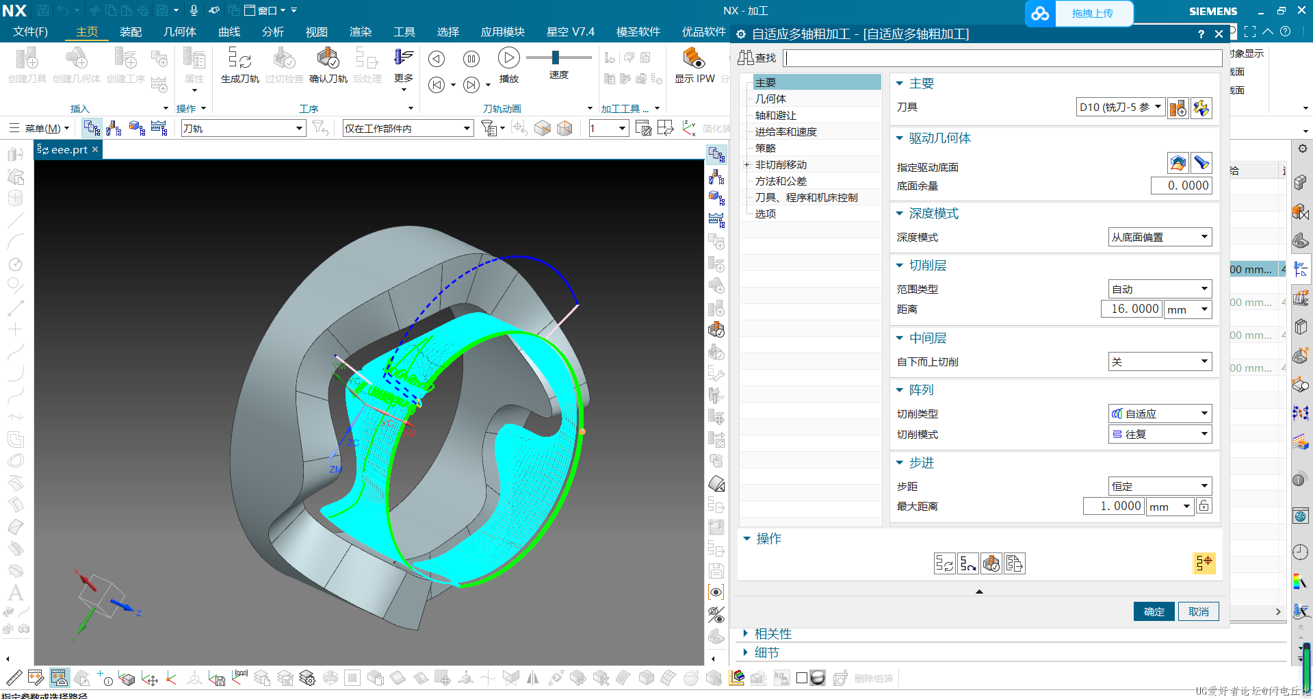Open the tool D10 selection dropdown
1313x699 pixels.
1120,107
